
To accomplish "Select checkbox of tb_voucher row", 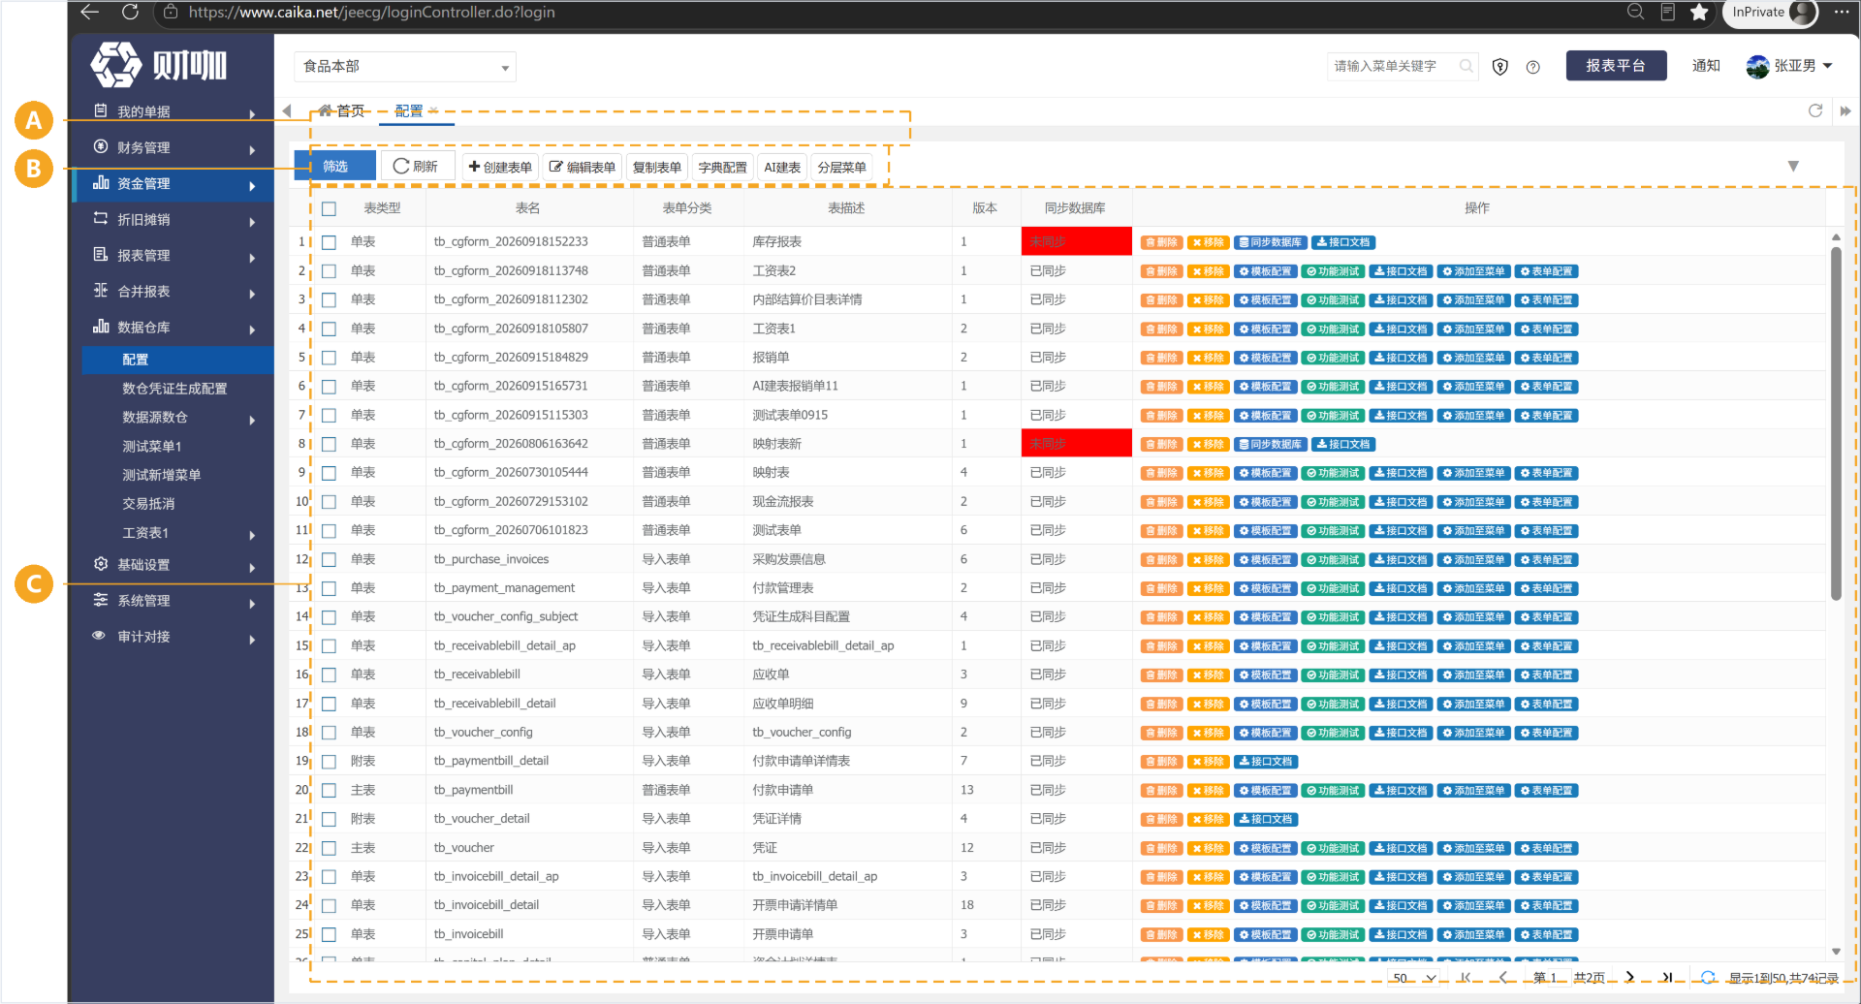I will point(329,848).
